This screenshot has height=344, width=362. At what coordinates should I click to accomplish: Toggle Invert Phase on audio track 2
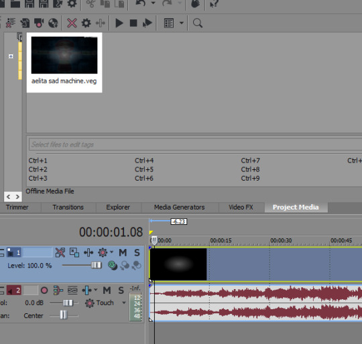tap(72, 290)
